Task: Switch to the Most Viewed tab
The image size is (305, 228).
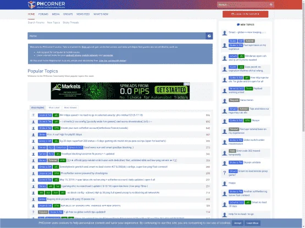Action: tap(70, 107)
